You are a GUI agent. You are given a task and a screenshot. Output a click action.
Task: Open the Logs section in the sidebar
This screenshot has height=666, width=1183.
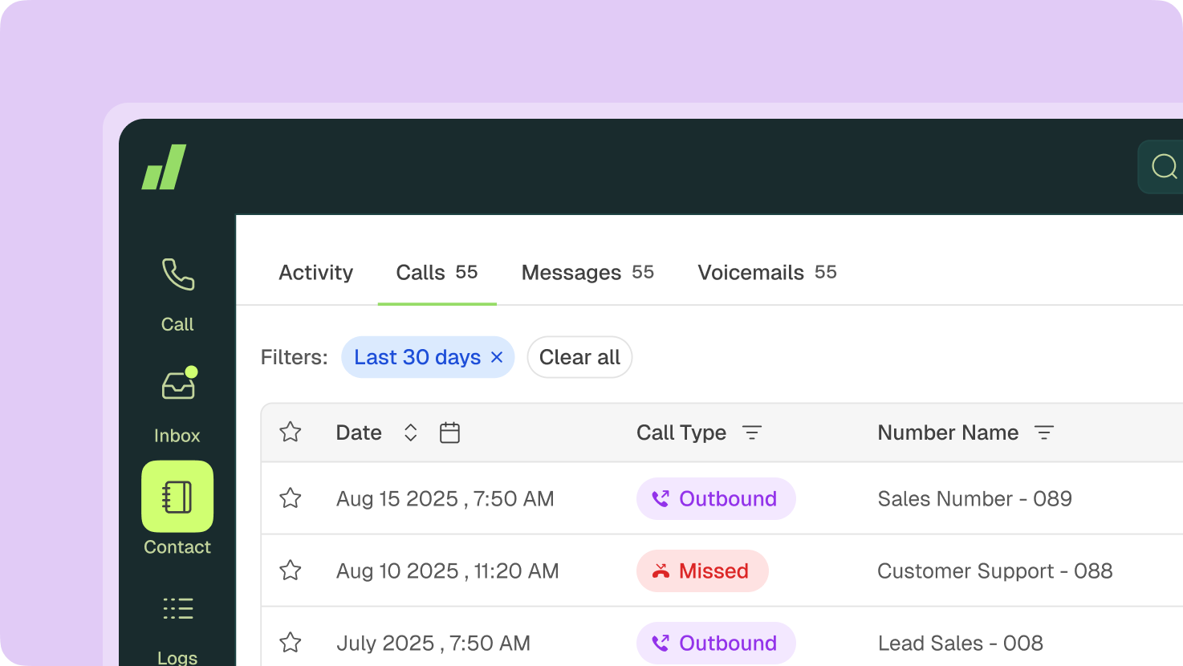[177, 608]
